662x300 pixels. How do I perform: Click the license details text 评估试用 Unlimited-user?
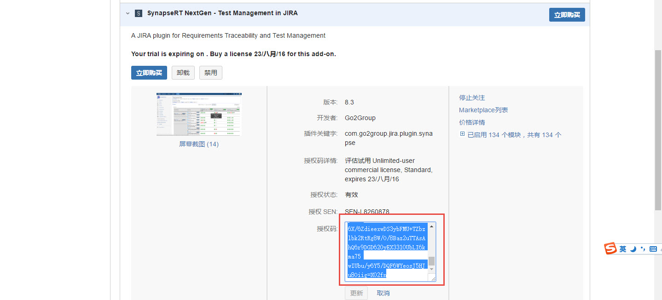(380, 161)
